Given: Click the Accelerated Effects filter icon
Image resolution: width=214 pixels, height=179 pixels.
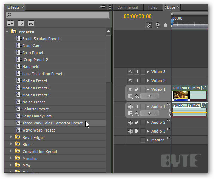Looking at the screenshot, I should click(10, 23).
